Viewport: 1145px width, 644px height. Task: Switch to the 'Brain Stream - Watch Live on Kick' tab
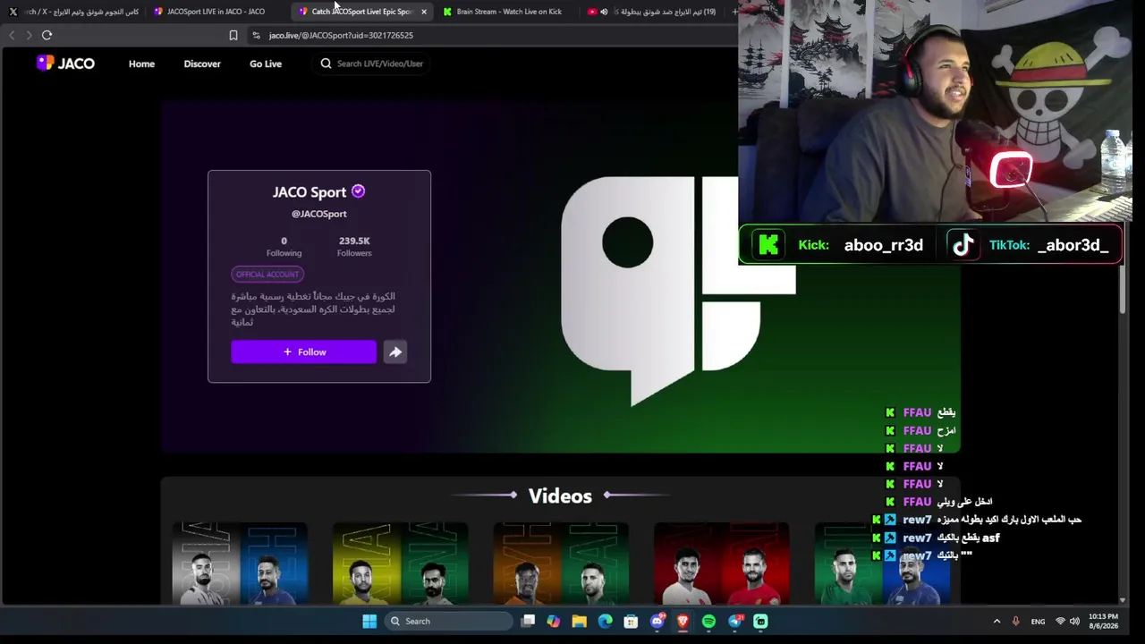tap(508, 12)
